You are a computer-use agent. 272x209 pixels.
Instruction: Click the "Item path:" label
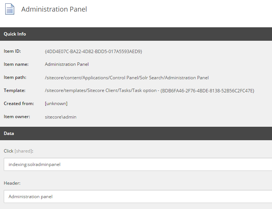coord(15,78)
